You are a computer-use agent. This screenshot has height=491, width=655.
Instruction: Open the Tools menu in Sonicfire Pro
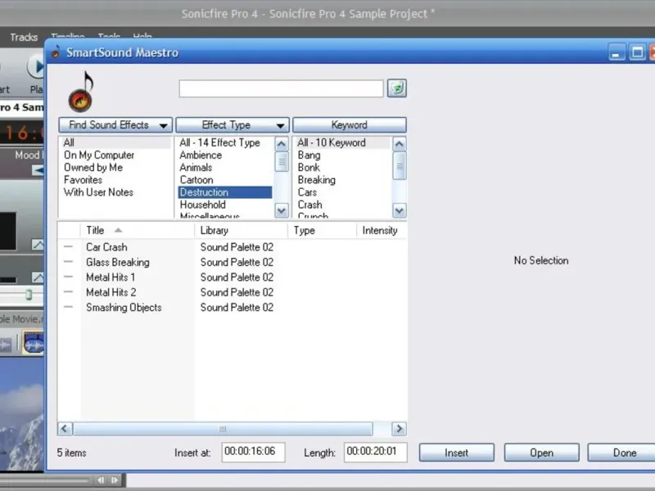[109, 36]
